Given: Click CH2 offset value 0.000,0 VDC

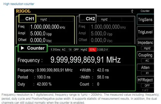Looking at the screenshot, I should pyautogui.click(x=102, y=40).
